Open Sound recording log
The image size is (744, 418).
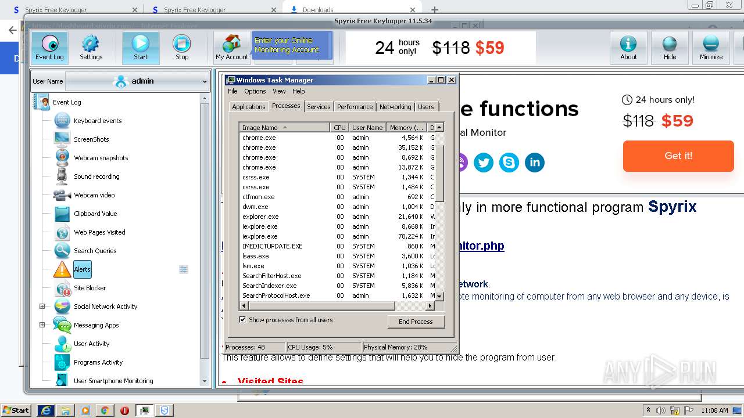point(96,176)
